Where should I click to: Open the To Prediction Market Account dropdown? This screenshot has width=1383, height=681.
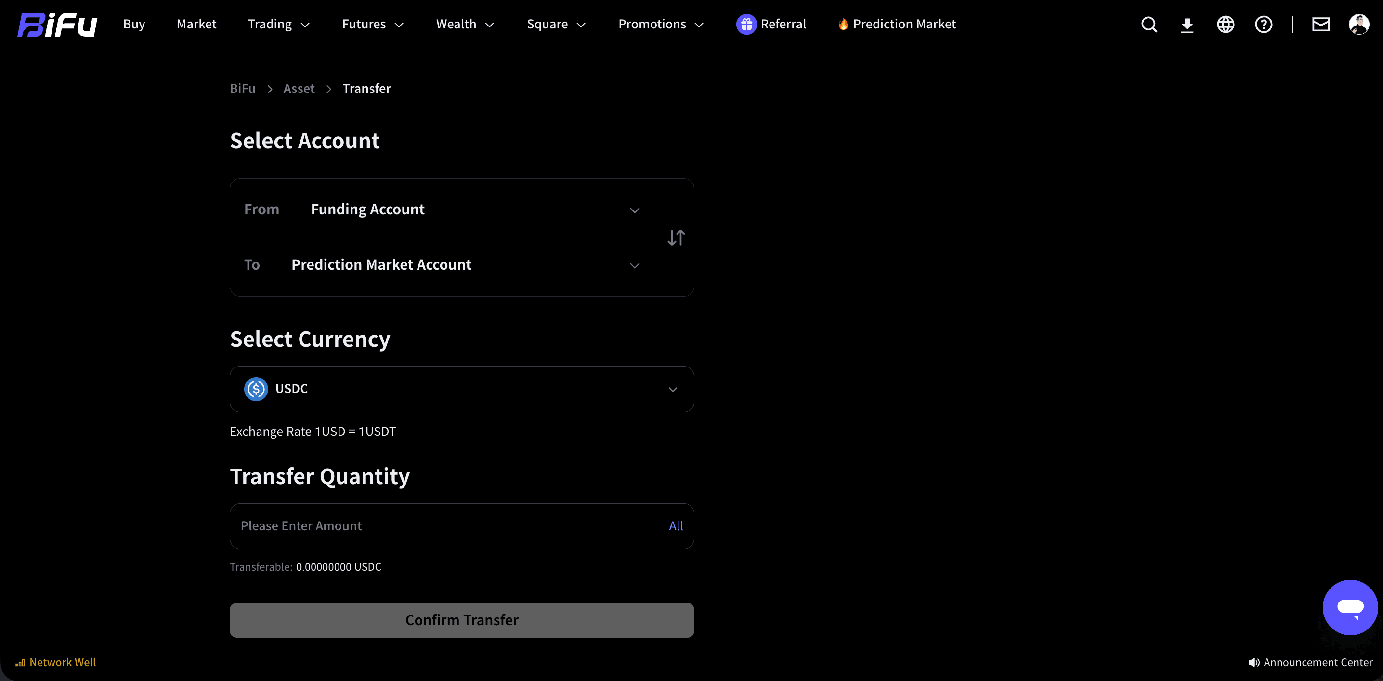coord(442,265)
